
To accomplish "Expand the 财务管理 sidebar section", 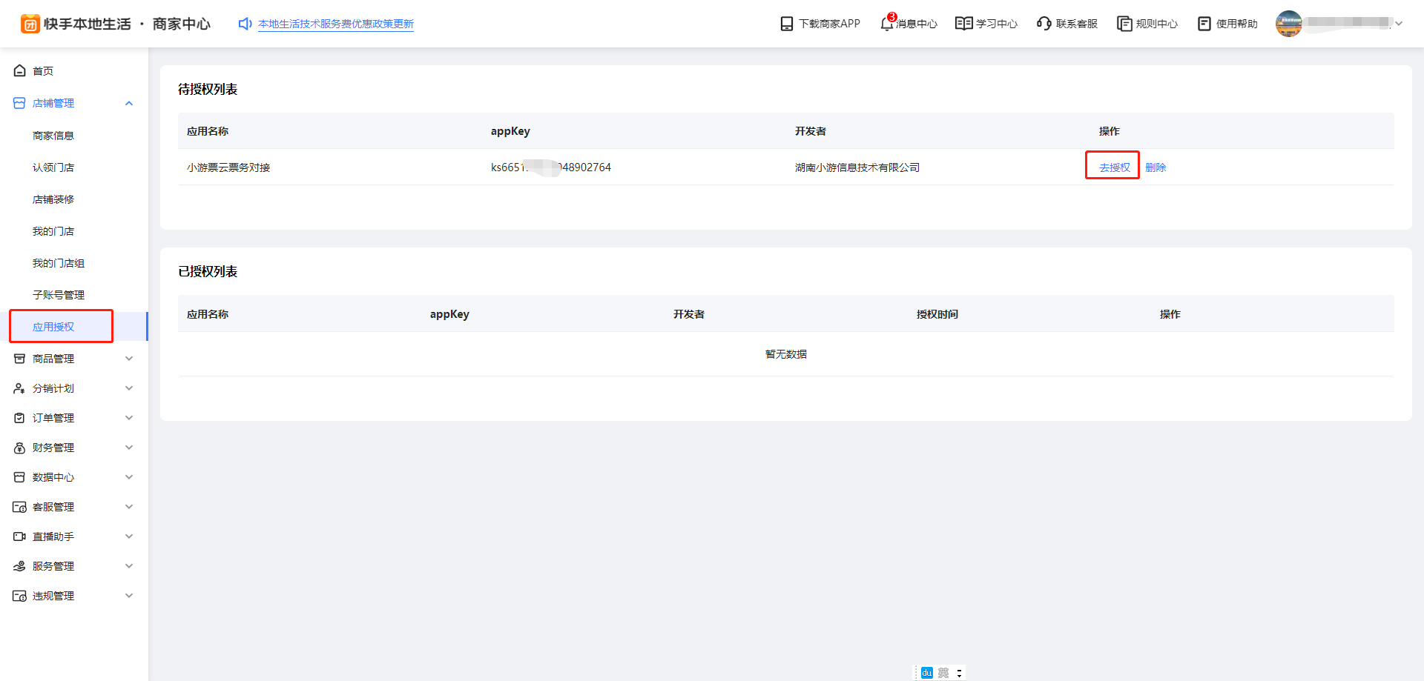I will (53, 448).
